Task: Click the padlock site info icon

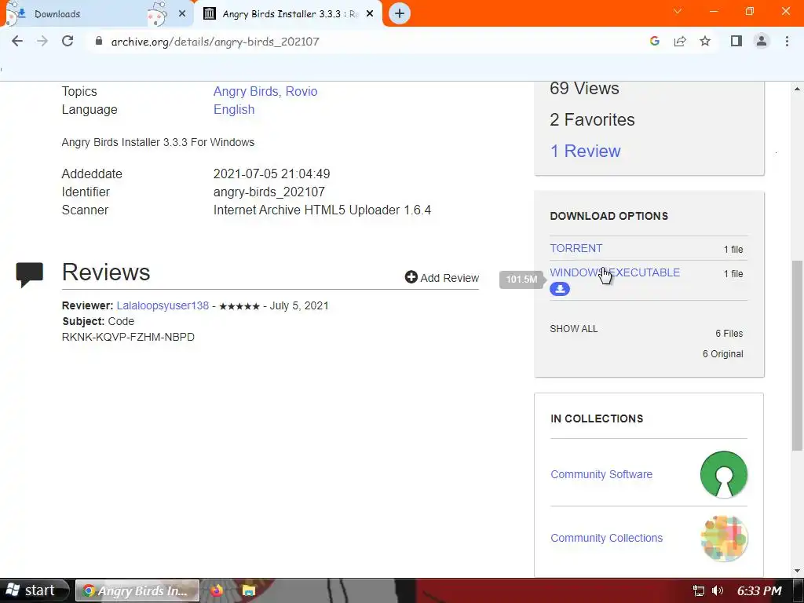Action: tap(99, 41)
